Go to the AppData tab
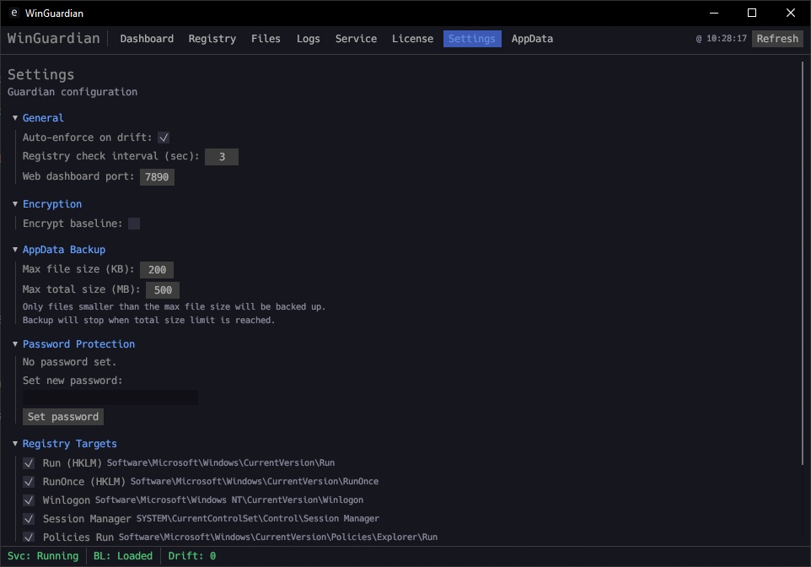 (532, 39)
